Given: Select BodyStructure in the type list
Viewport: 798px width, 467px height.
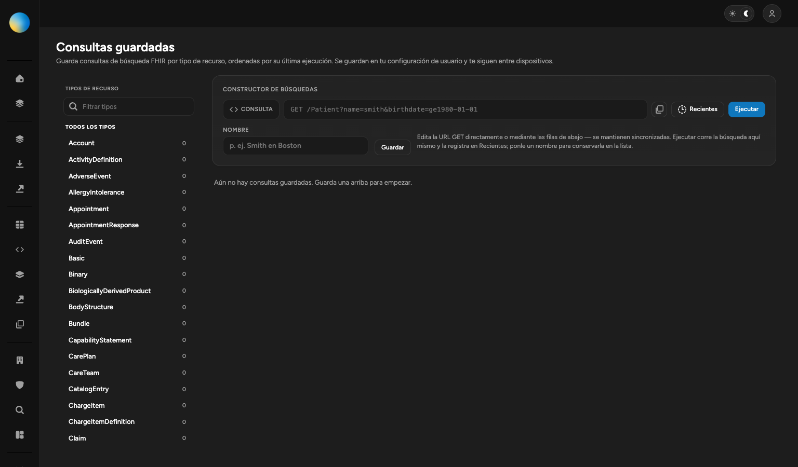Looking at the screenshot, I should pos(127,307).
